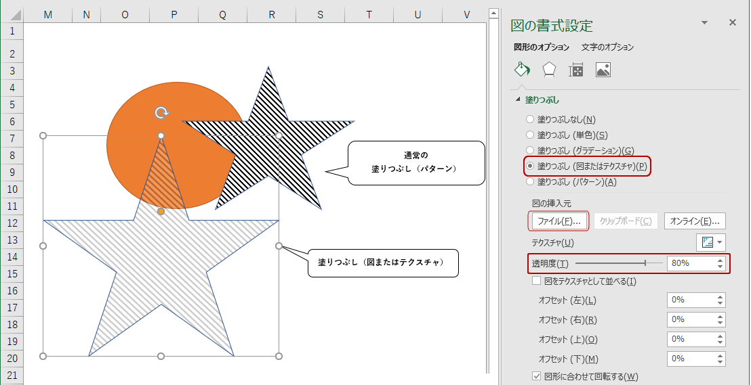Select column S header
The width and height of the screenshot is (751, 385).
point(320,16)
